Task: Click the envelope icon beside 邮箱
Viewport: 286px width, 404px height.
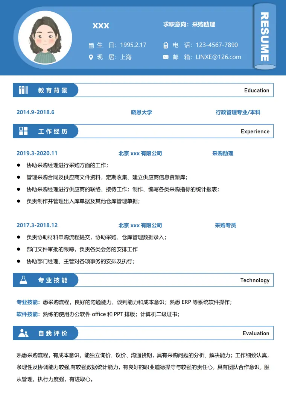Action: tap(166, 57)
